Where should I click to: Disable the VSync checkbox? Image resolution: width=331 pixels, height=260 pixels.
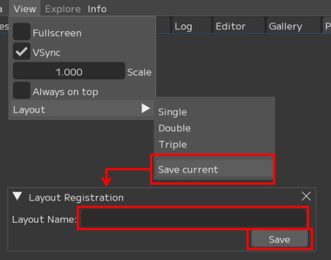pos(21,53)
